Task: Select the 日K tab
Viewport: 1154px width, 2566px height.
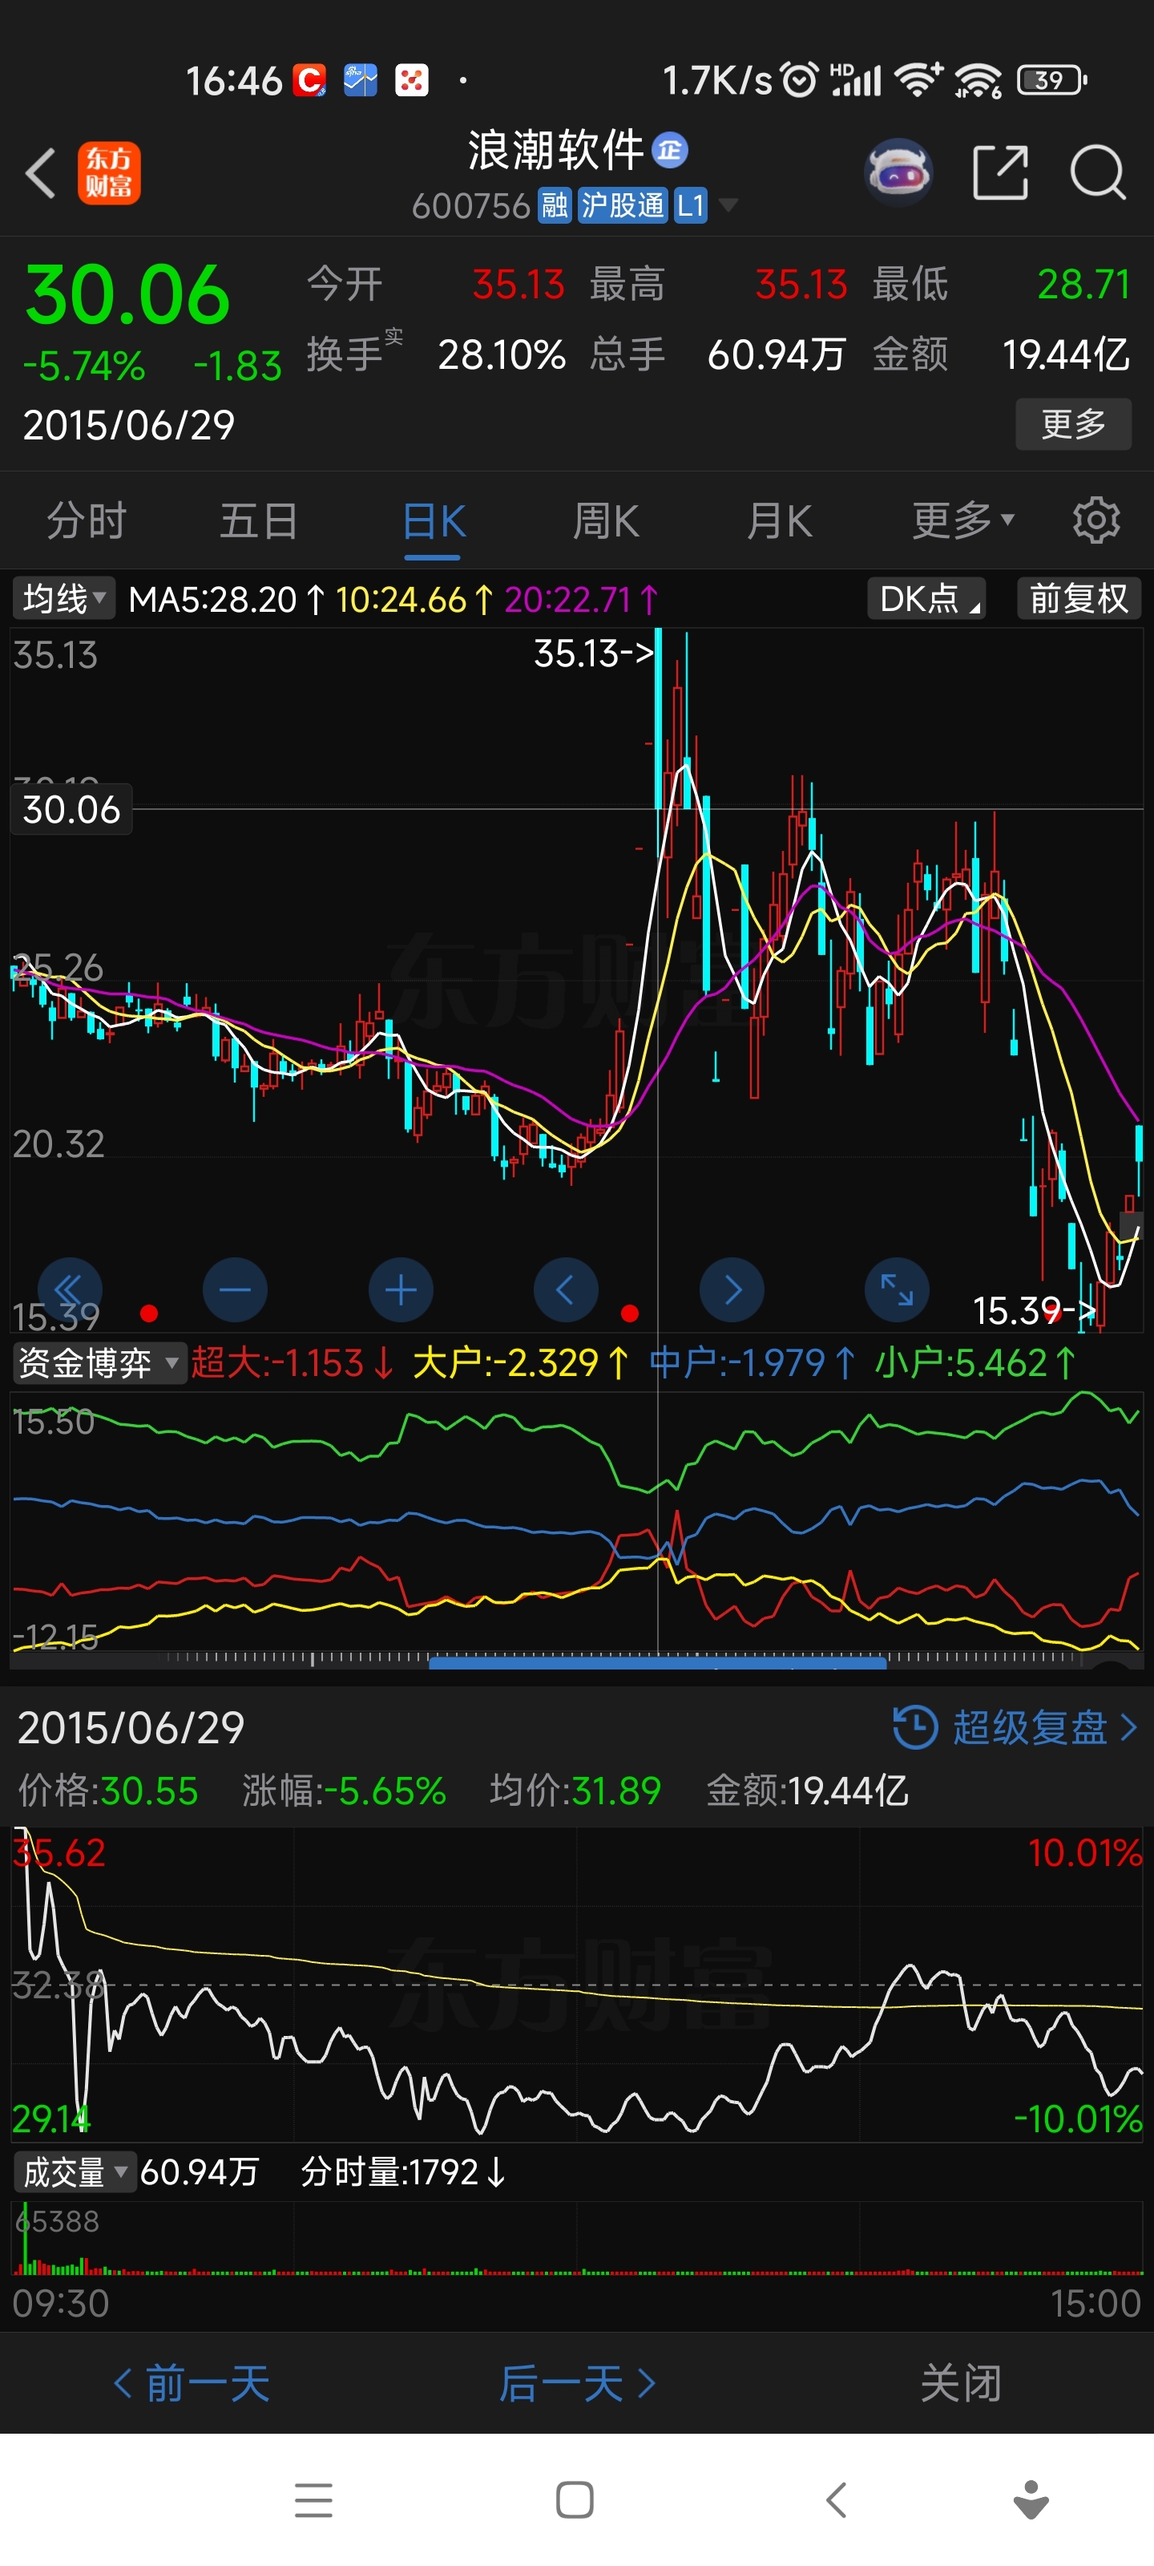Action: [x=433, y=520]
